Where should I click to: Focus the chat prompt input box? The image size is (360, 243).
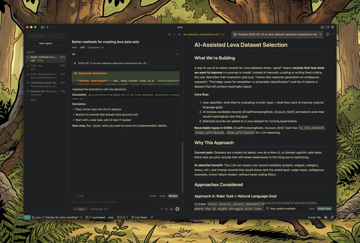tap(125, 202)
